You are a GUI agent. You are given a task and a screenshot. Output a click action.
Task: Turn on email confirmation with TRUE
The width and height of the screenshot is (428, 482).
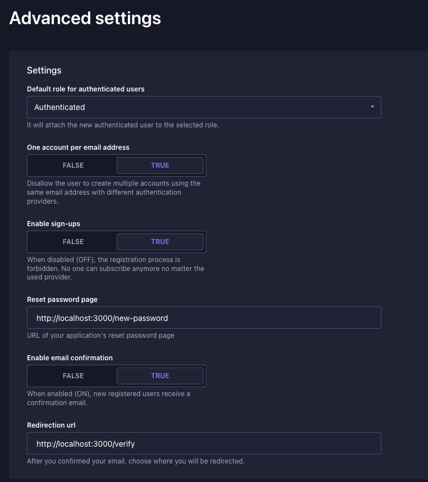pyautogui.click(x=160, y=376)
